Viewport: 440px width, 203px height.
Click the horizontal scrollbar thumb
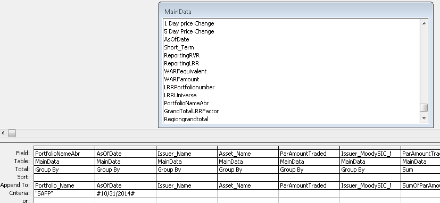pyautogui.click(x=12, y=133)
